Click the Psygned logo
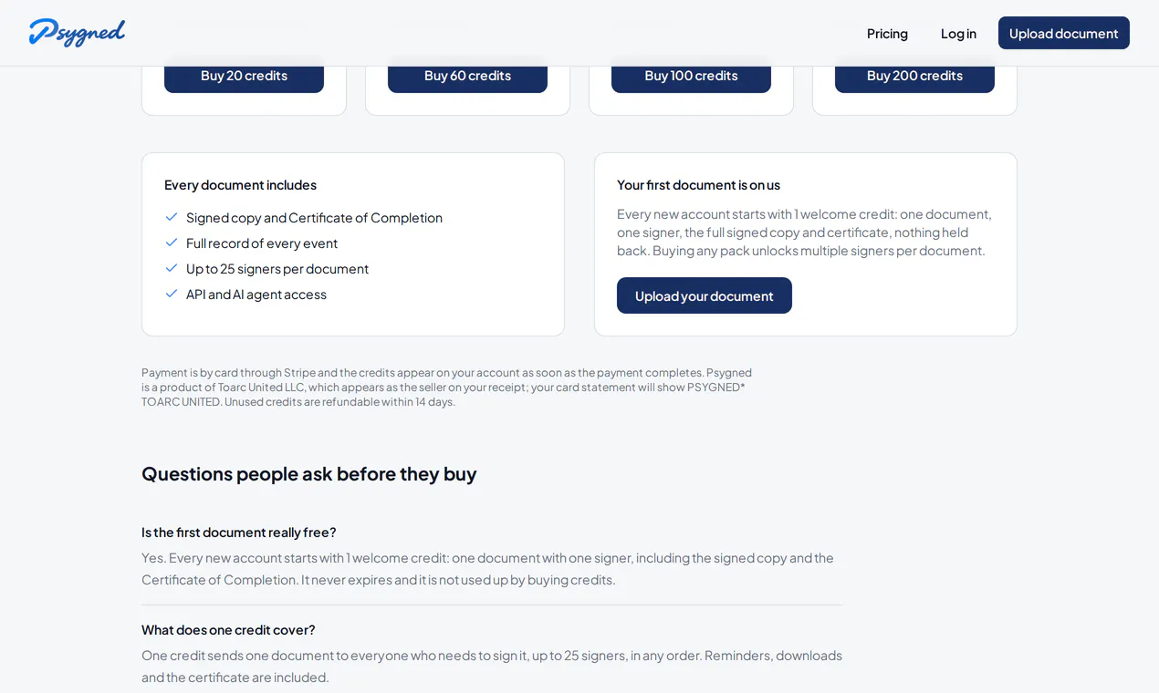Viewport: 1159px width, 693px height. pyautogui.click(x=77, y=33)
